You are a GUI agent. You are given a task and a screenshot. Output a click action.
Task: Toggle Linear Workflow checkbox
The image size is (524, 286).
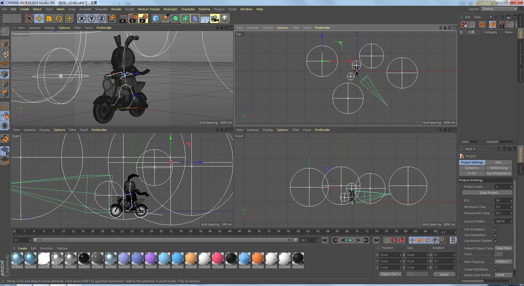click(x=496, y=269)
